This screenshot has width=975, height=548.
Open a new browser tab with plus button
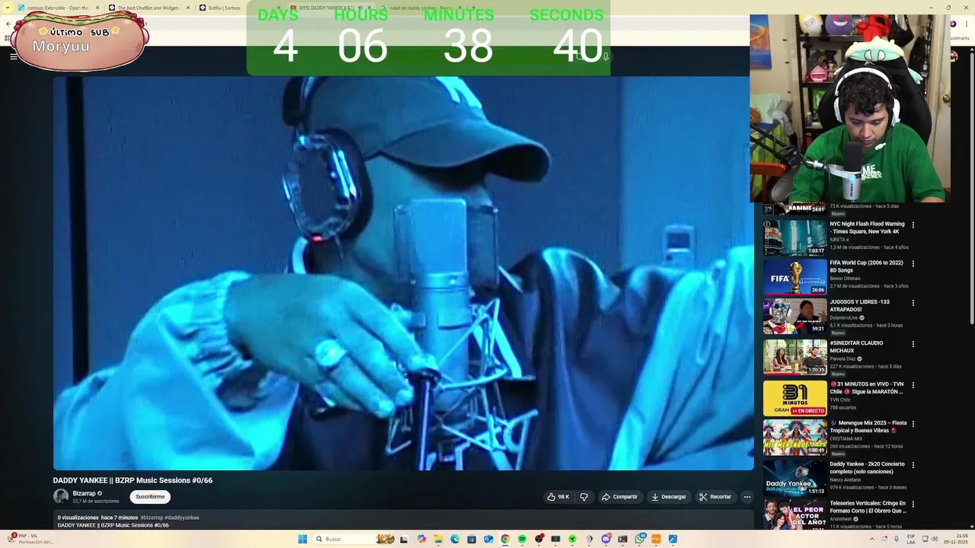473,8
